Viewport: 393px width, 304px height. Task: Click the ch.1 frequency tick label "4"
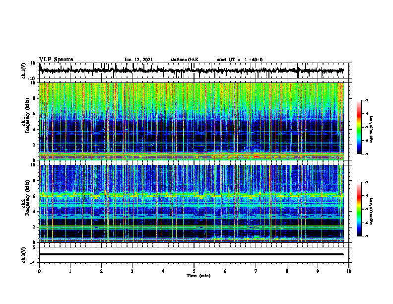point(34,130)
